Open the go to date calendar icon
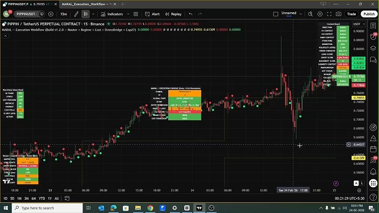 click(67, 198)
